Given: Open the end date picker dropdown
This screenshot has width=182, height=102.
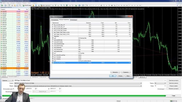Looking at the screenshot, I should pos(60,89).
